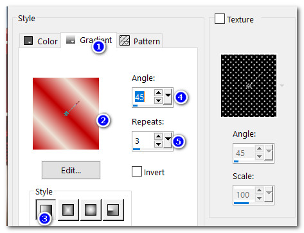Click the blue bar under gradient Angle
Image resolution: width=304 pixels, height=233 pixels.
point(135,105)
